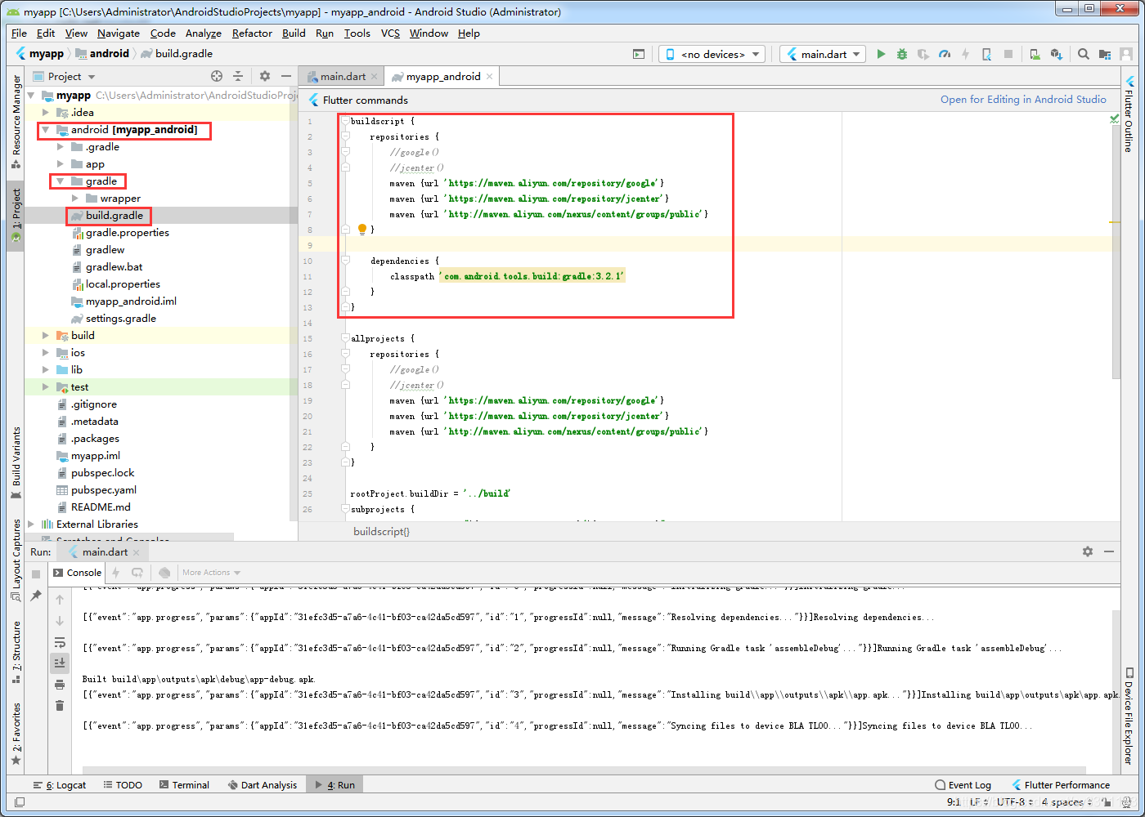The width and height of the screenshot is (1145, 817).
Task: Click the down arrow in console sidebar
Action: pyautogui.click(x=60, y=621)
